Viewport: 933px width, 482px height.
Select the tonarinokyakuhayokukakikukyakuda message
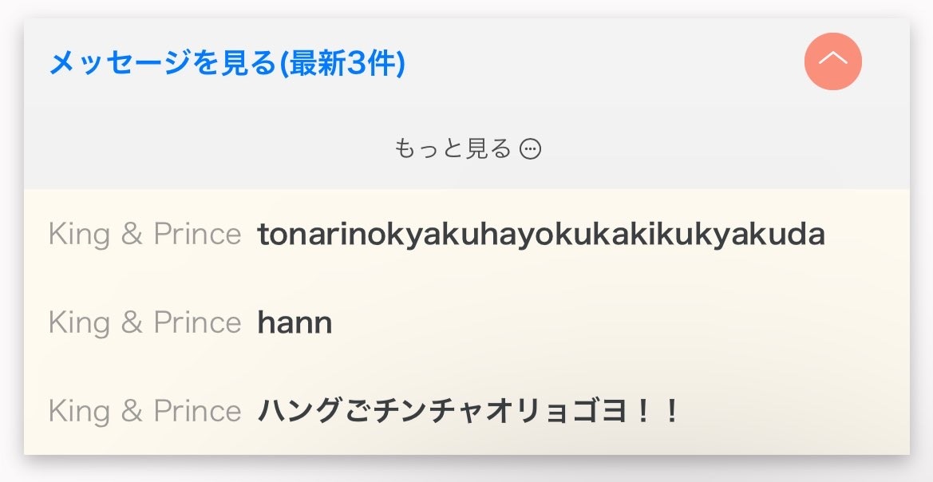point(541,234)
